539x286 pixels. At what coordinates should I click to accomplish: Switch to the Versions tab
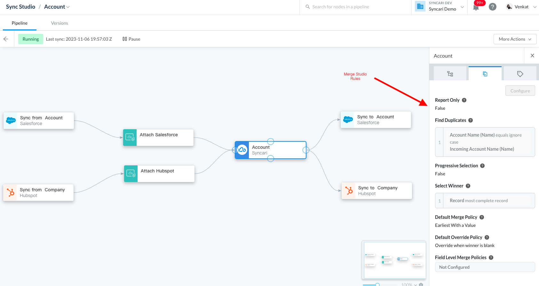(59, 23)
